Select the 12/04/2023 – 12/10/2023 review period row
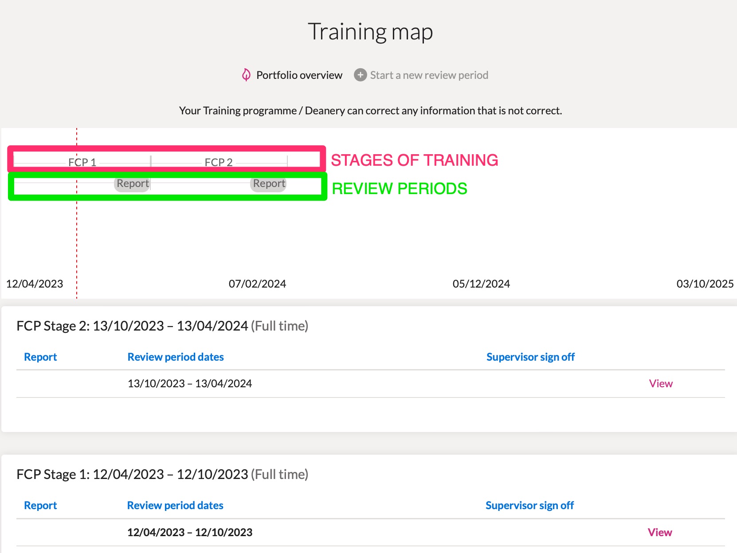 (371, 533)
